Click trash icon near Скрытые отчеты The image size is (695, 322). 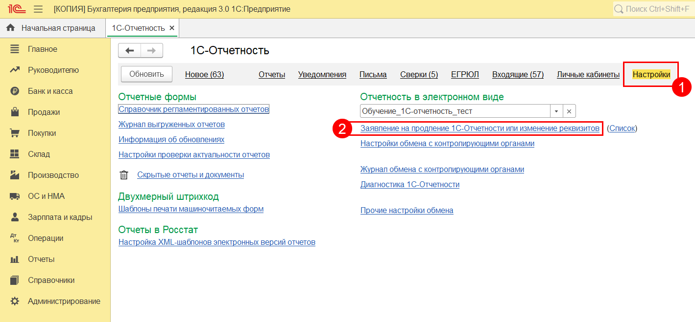coord(124,175)
